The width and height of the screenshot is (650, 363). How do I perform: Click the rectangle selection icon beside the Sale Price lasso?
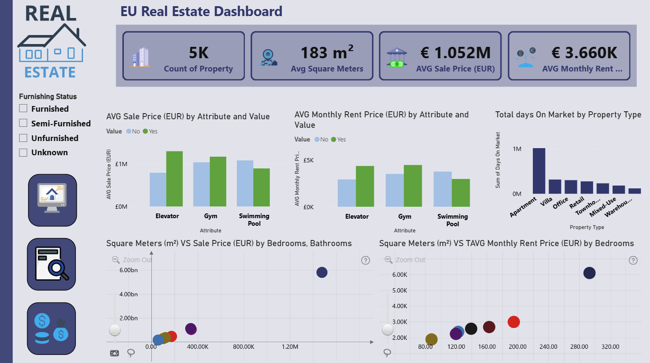[114, 353]
